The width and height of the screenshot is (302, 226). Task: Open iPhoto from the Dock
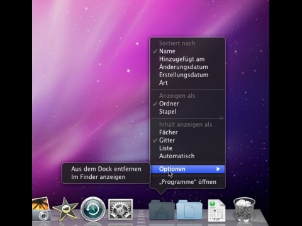tap(41, 209)
